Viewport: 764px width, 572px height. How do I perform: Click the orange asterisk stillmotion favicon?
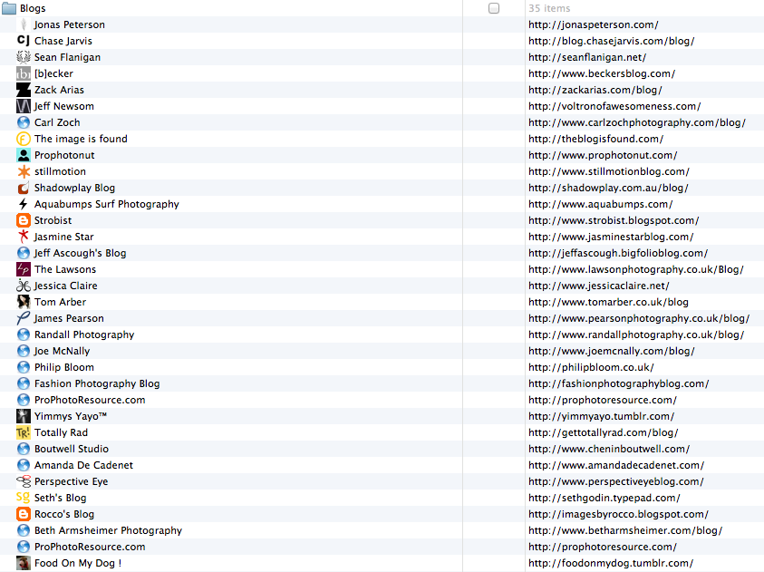pos(24,171)
